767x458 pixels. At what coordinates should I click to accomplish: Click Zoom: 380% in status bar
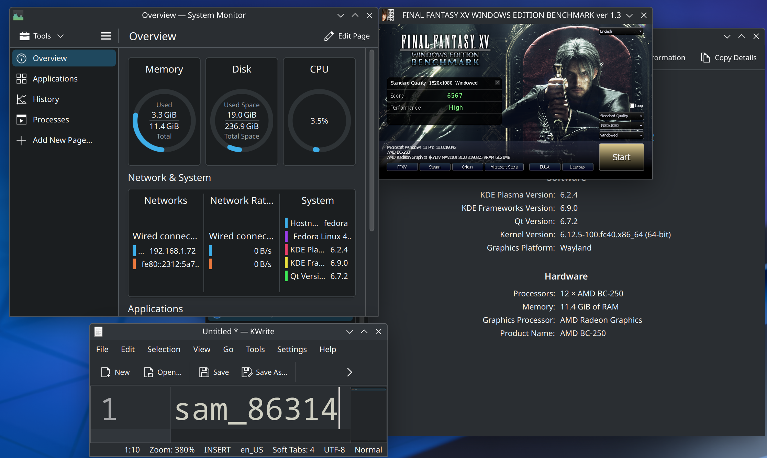172,450
